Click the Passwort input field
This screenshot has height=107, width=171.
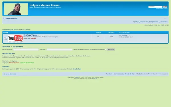click(x=60, y=50)
